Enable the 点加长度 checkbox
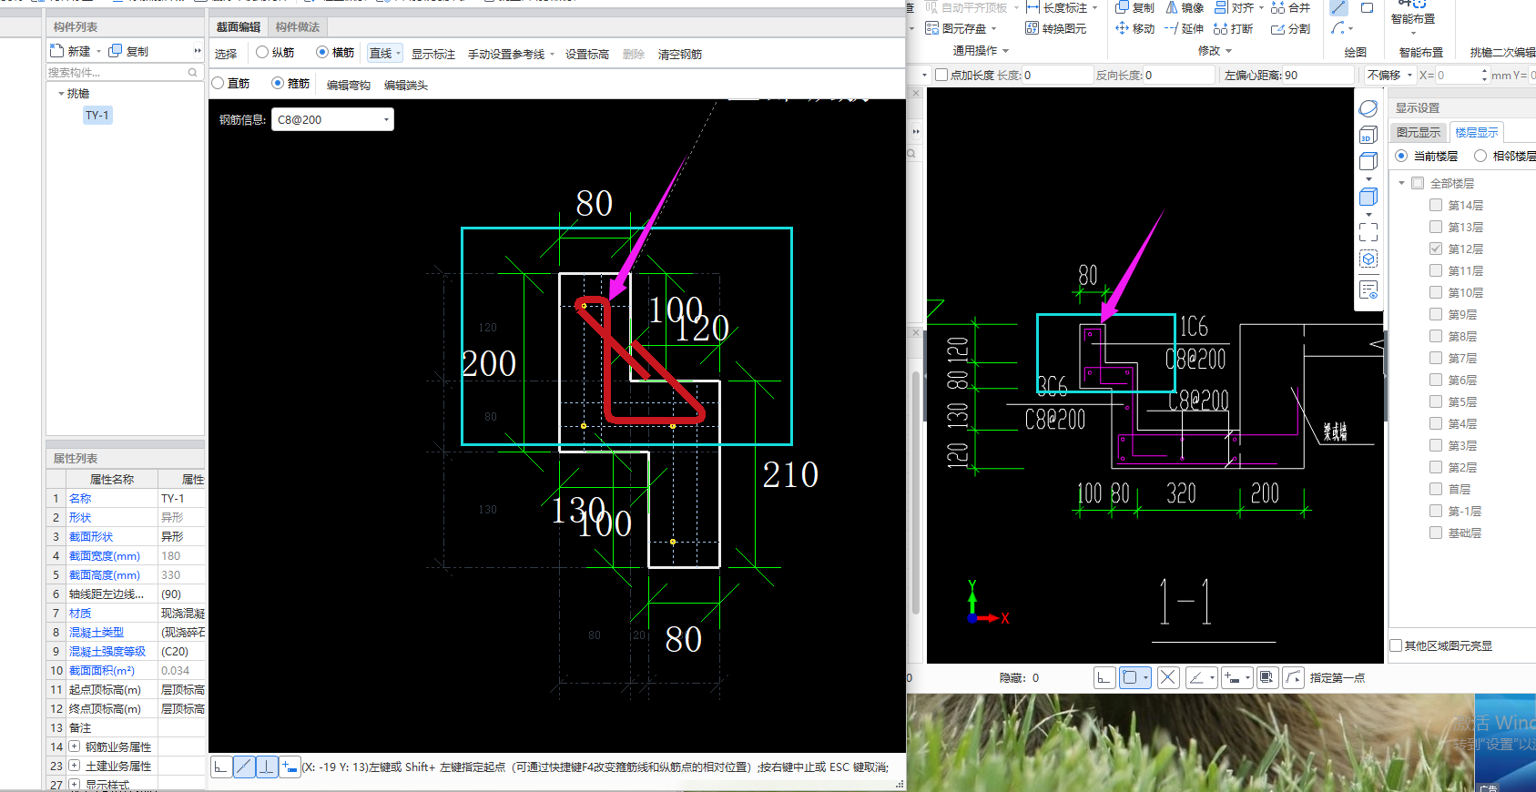The image size is (1536, 792). (x=942, y=75)
